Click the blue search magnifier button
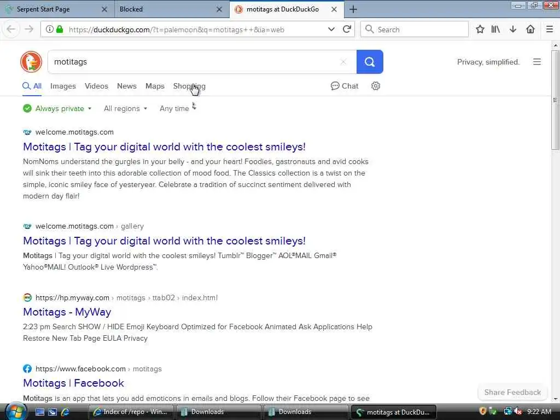The image size is (560, 420). click(x=370, y=62)
